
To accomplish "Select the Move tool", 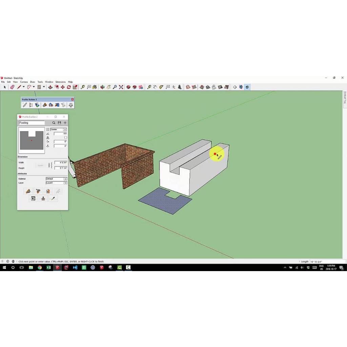I will click(63, 87).
